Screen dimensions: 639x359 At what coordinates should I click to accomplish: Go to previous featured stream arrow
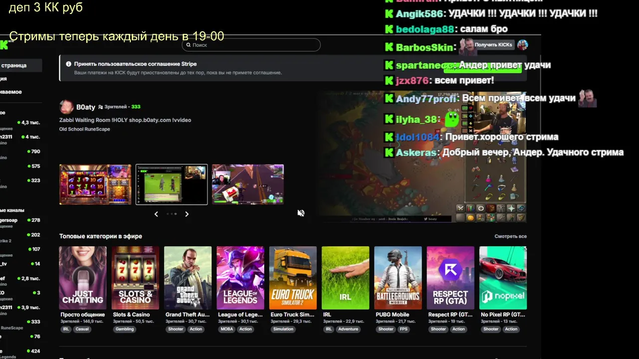click(x=156, y=214)
